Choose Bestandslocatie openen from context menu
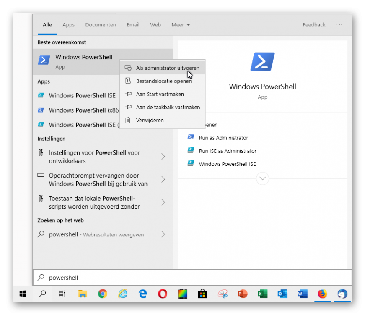365x315 pixels. point(163,81)
